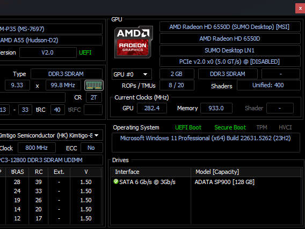This screenshot has height=229, width=305.
Task: Click the RC column header
Action: [x=39, y=172]
